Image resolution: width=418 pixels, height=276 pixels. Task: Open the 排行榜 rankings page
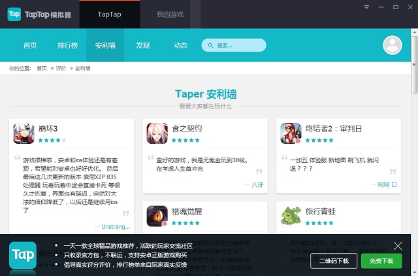click(68, 45)
